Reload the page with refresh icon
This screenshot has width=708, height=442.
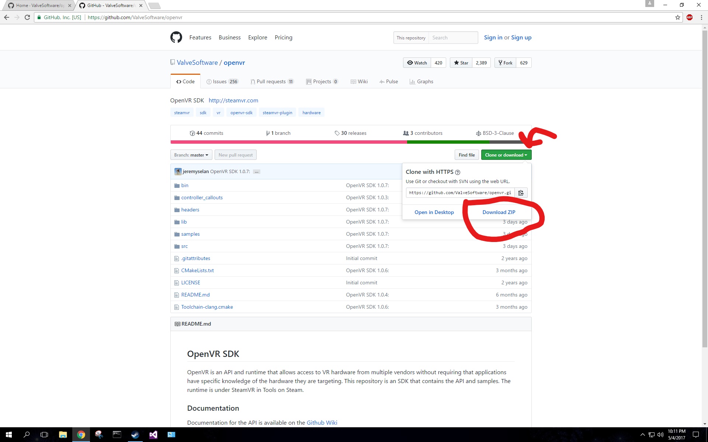pyautogui.click(x=27, y=17)
